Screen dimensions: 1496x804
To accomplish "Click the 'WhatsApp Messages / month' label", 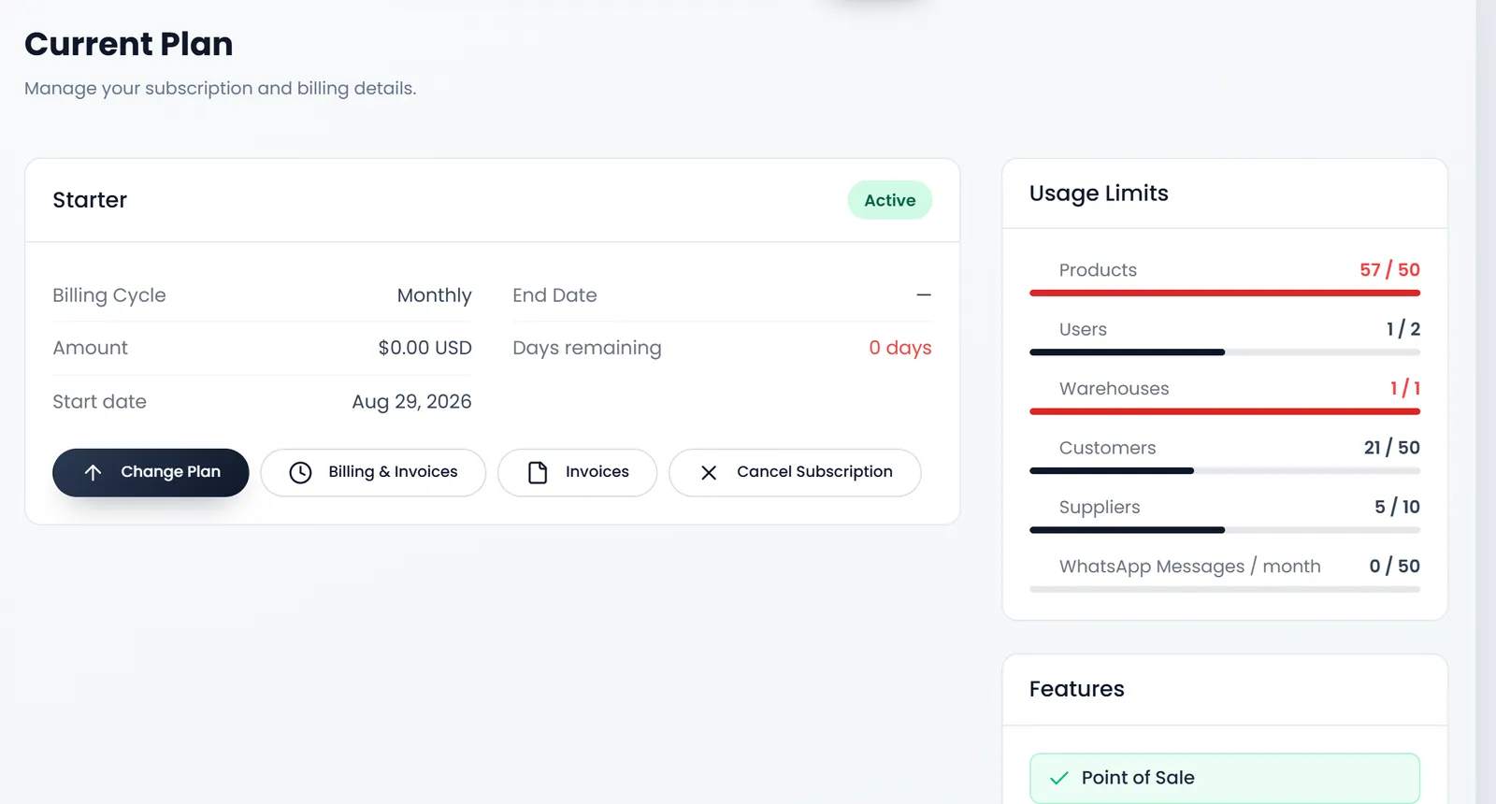I will pyautogui.click(x=1190, y=567).
